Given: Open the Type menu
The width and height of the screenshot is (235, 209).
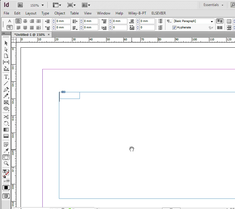Looking at the screenshot, I should tap(45, 13).
